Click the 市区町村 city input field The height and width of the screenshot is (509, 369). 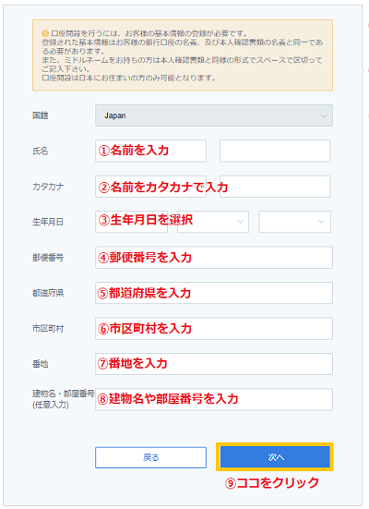point(214,329)
